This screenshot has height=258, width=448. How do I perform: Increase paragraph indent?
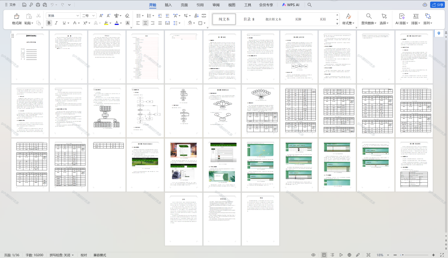click(x=168, y=16)
